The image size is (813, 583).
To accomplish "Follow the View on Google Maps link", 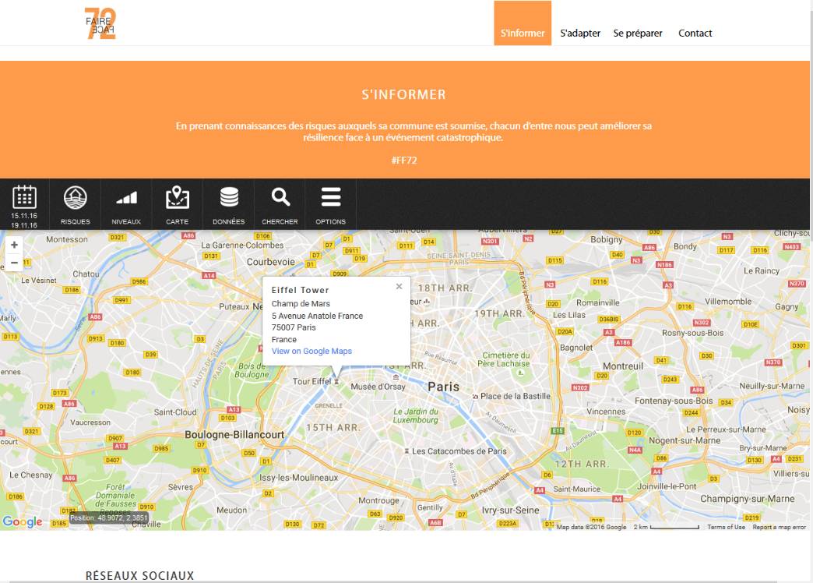I will tap(311, 351).
